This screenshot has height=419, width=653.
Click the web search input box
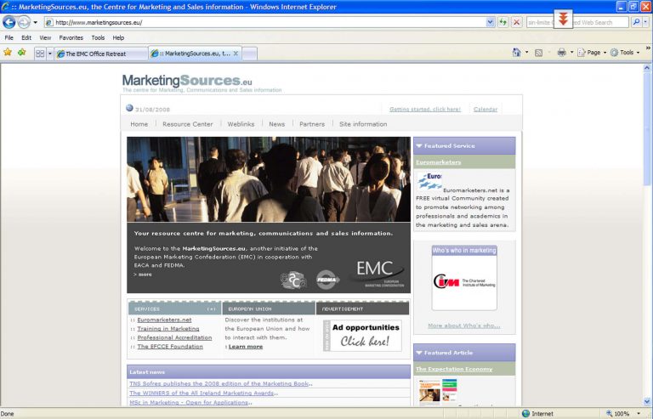point(577,22)
